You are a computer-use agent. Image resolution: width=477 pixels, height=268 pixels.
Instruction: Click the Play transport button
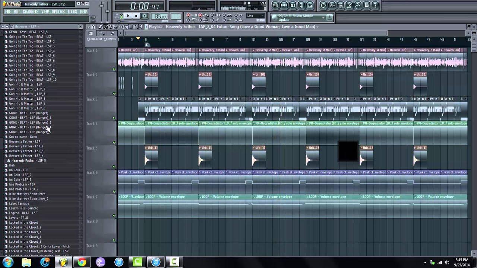(128, 16)
